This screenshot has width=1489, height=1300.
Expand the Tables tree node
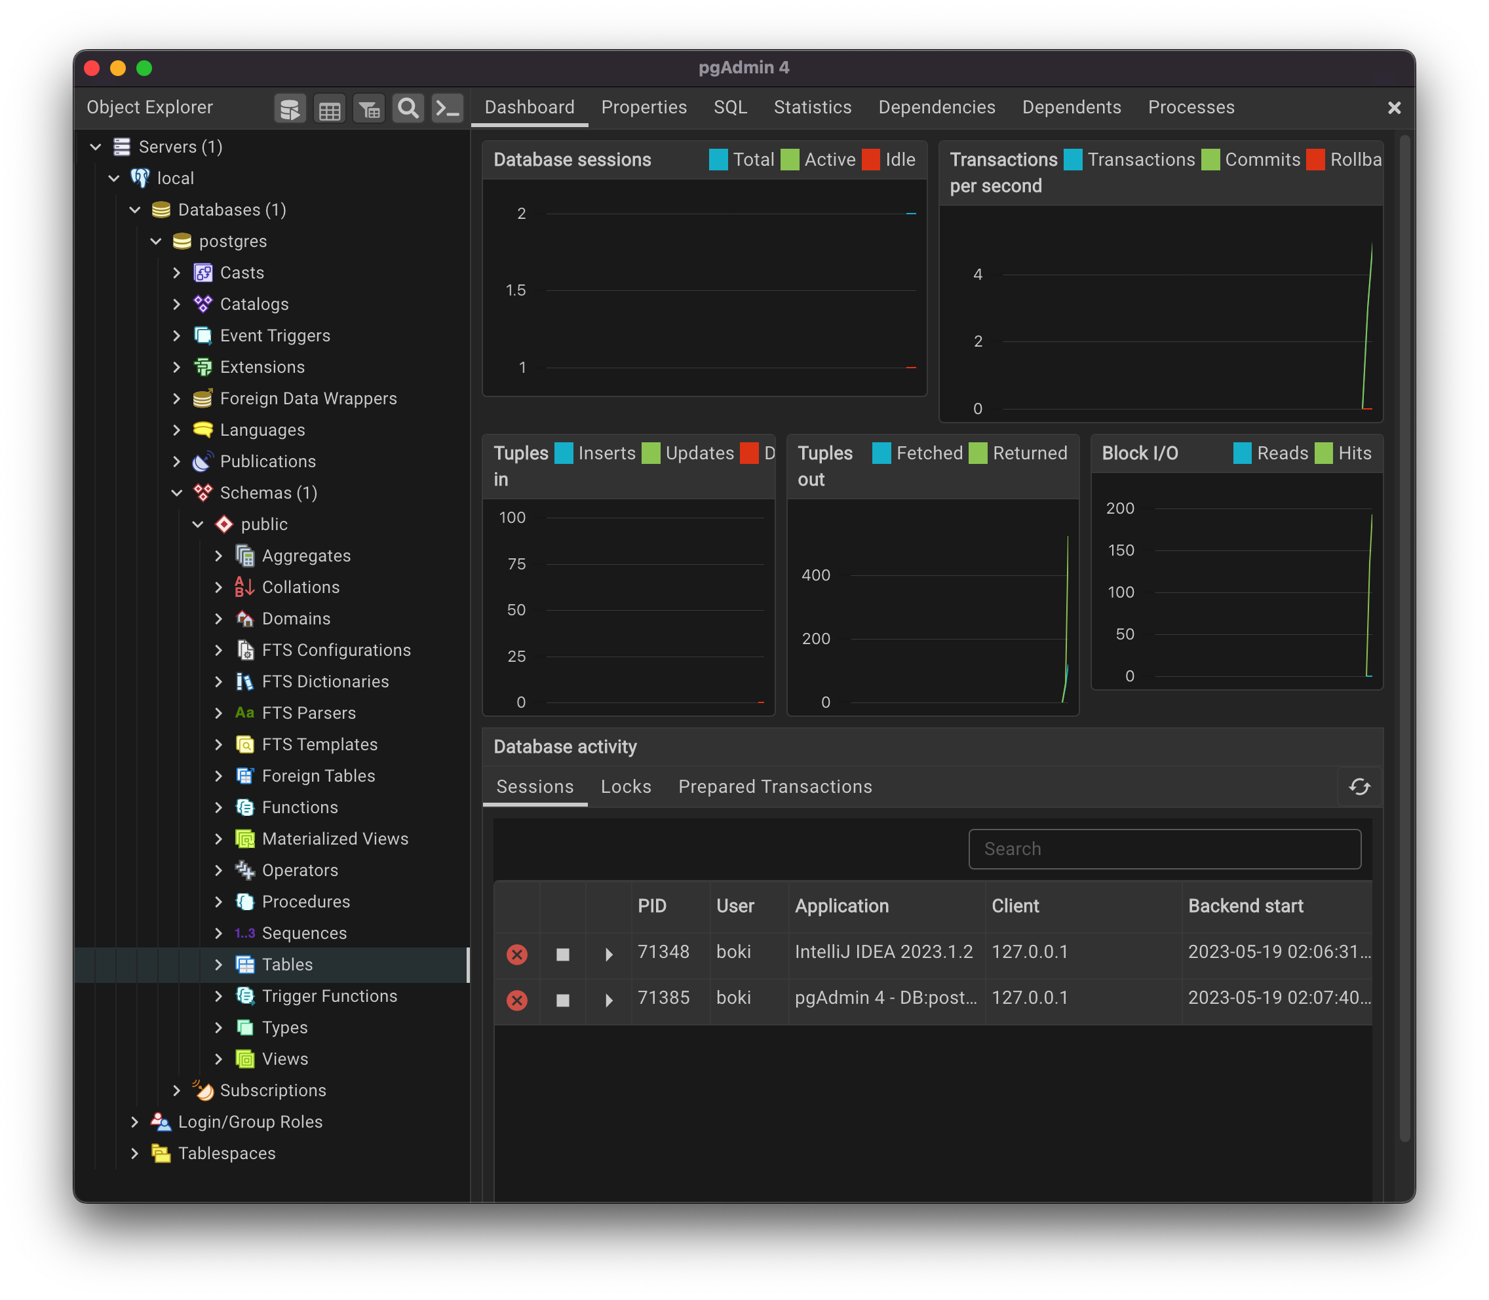(218, 965)
